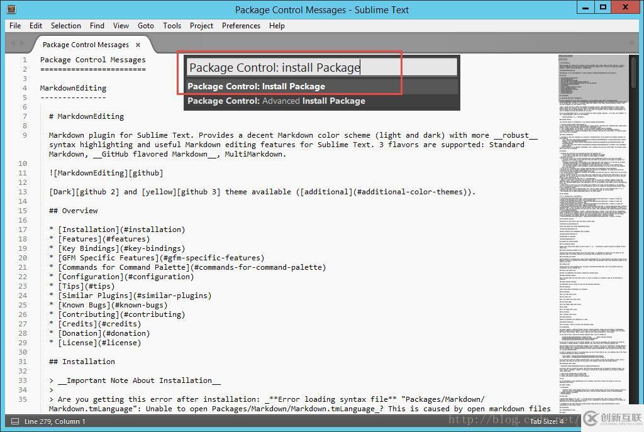Image resolution: width=644 pixels, height=432 pixels.
Task: Open the Help menu
Action: (x=277, y=25)
